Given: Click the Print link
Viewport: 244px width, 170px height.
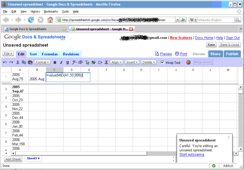Looking at the screenshot, I should click(x=181, y=54).
